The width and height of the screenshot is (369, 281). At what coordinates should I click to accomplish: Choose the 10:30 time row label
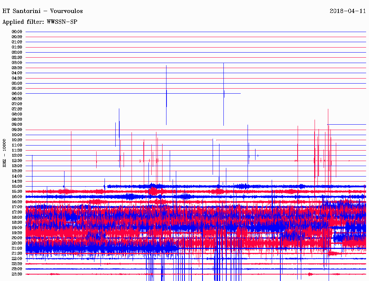click(x=17, y=140)
